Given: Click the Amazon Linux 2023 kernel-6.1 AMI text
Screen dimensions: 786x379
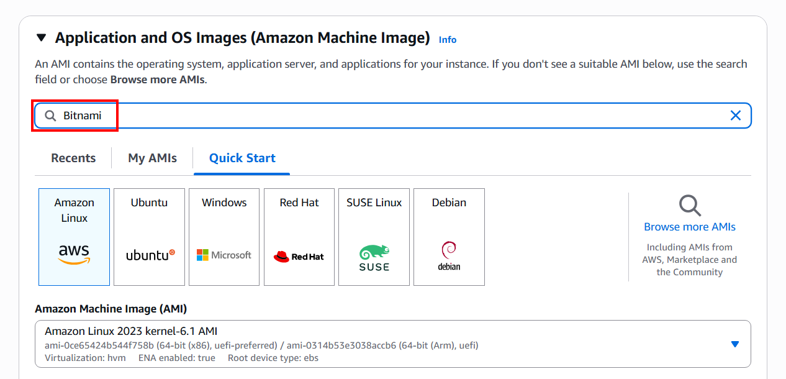Looking at the screenshot, I should (131, 331).
